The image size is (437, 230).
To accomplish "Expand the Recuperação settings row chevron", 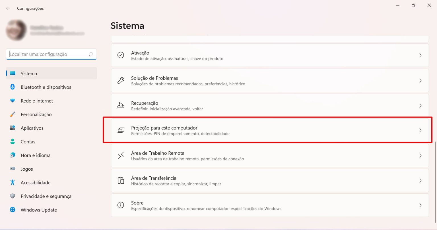I will [x=420, y=105].
